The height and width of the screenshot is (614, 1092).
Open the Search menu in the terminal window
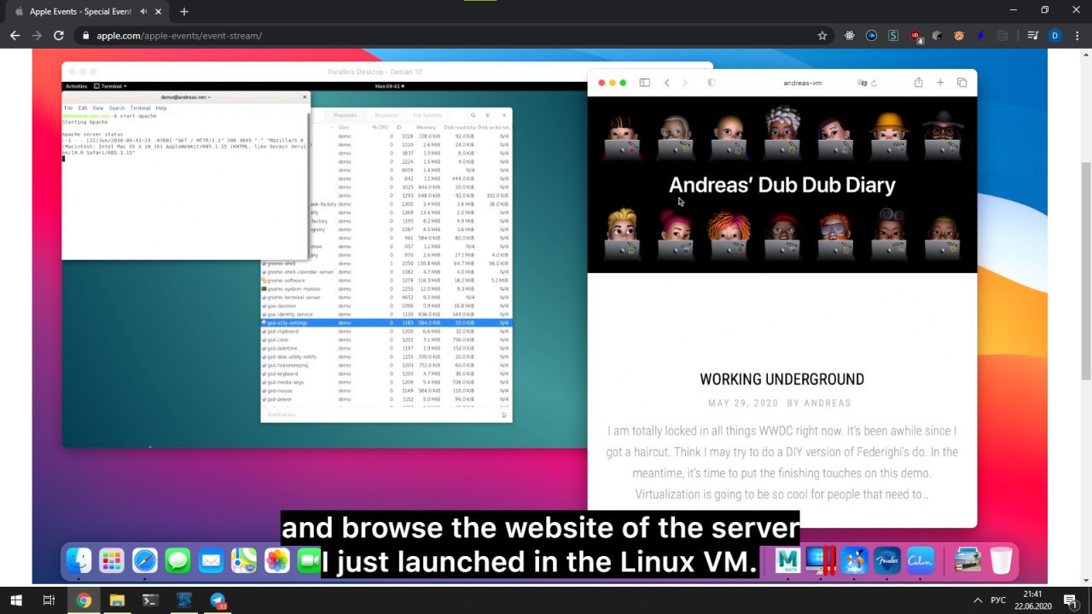coord(117,108)
